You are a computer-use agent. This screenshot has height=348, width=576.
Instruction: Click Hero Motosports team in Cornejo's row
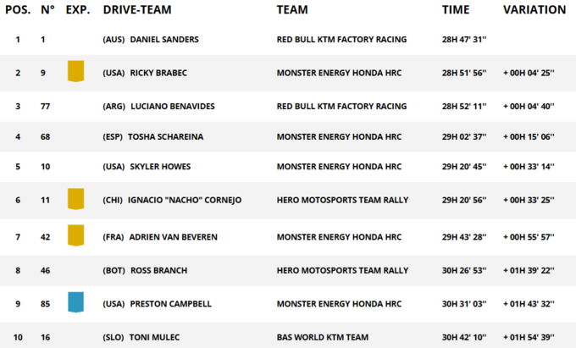click(342, 200)
